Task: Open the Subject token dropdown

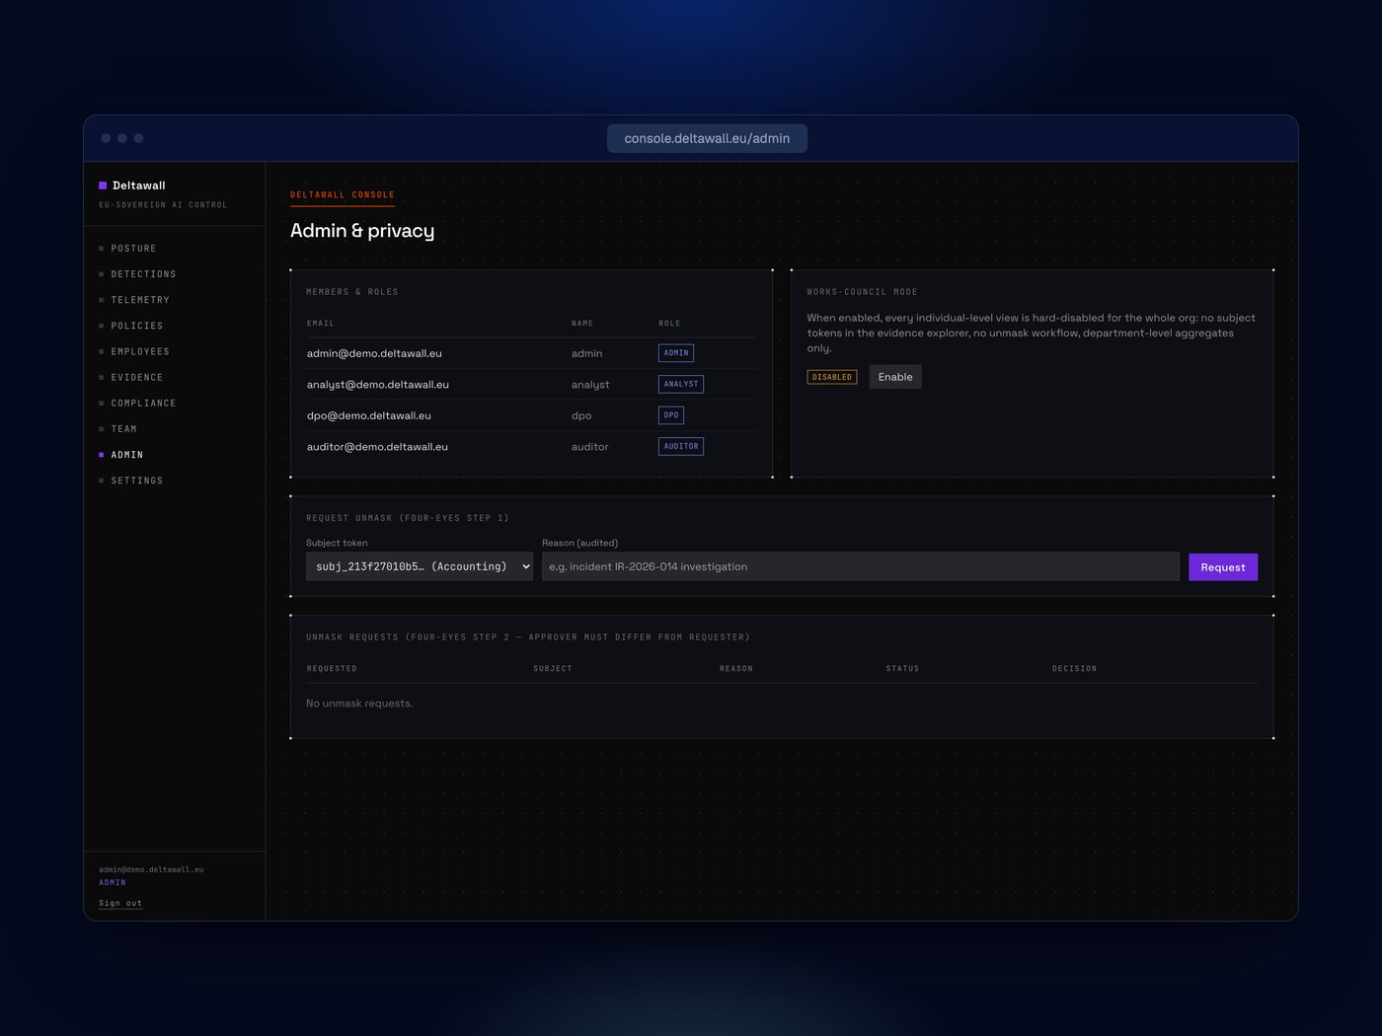Action: 420,566
